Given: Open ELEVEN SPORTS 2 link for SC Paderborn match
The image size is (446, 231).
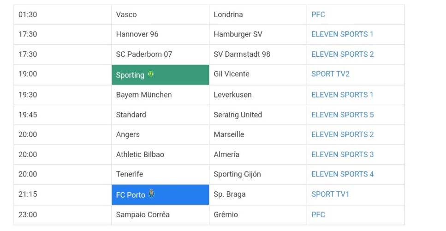Looking at the screenshot, I should (x=343, y=54).
